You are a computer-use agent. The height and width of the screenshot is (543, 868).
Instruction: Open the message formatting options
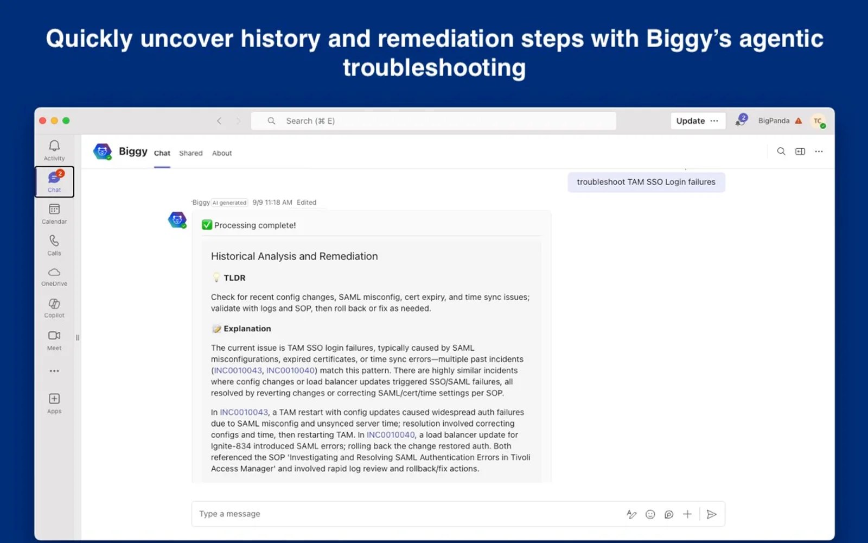point(631,514)
